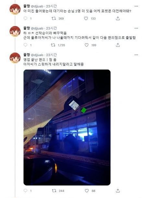
Task: Open the attached convenience store night photo
Action: [x=67, y=127]
